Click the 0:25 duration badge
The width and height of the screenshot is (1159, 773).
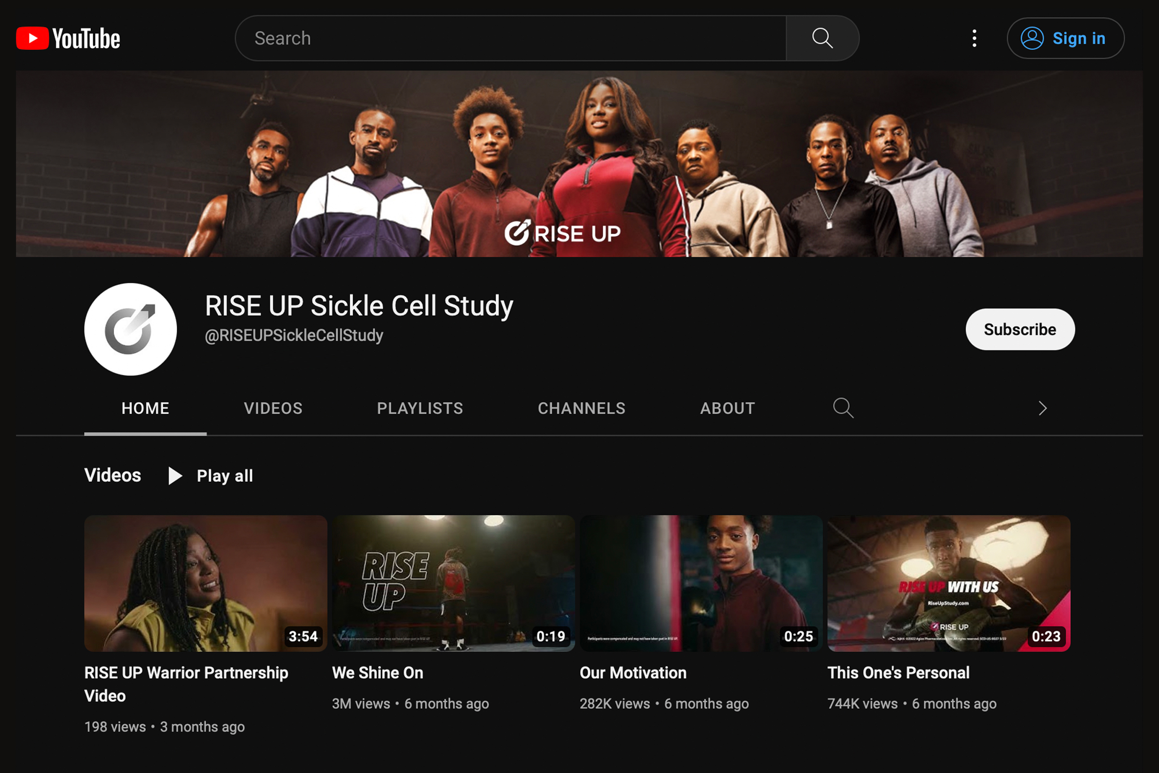pos(799,636)
